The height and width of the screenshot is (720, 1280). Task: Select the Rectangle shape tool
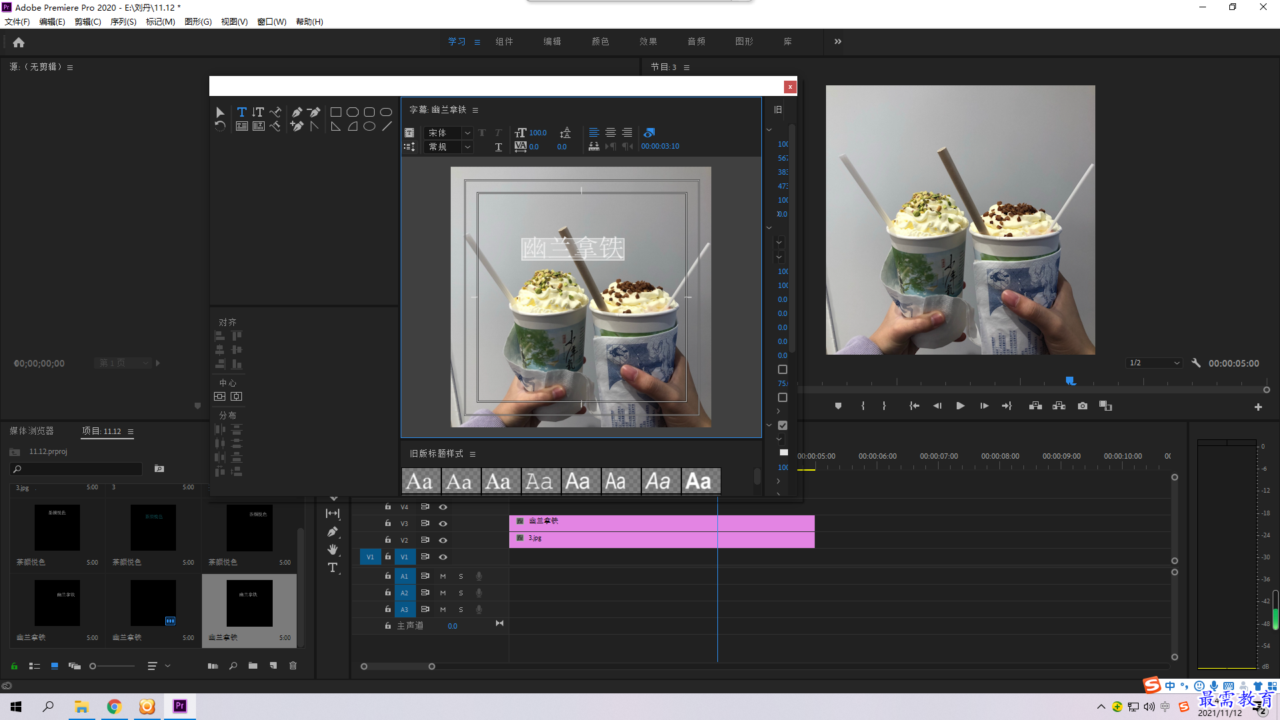[x=336, y=112]
